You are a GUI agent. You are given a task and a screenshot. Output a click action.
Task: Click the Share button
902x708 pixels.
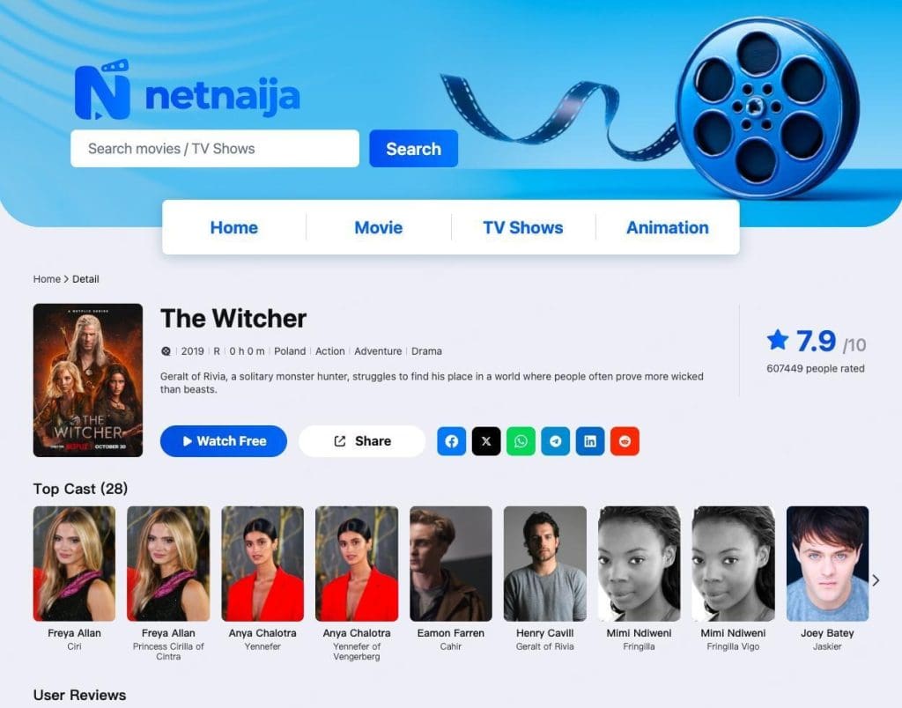click(362, 441)
